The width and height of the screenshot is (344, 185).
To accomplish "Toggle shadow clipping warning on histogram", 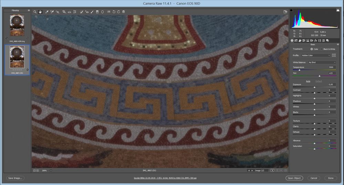I will pyautogui.click(x=291, y=10).
